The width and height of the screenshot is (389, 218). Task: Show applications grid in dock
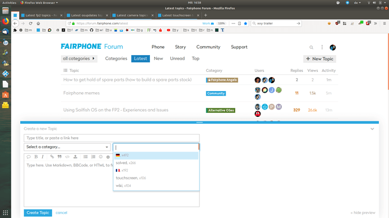[6, 212]
